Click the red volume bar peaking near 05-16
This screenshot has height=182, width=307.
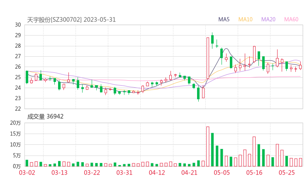click(x=254, y=151)
